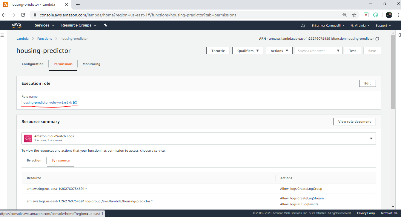The width and height of the screenshot is (401, 217).
Task: Copy the function ARN using the copy icon
Action: point(377,39)
